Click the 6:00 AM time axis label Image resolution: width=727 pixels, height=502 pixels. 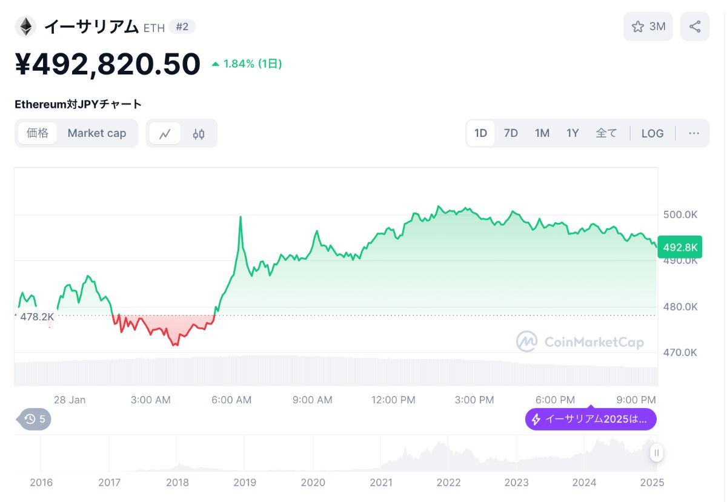pyautogui.click(x=231, y=400)
